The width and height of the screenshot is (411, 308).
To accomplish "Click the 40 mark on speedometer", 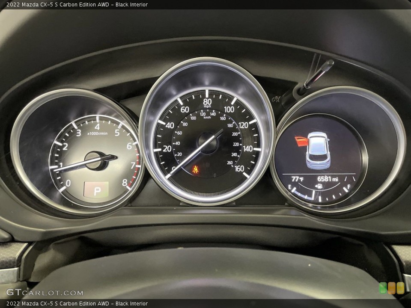I will click(x=170, y=125).
